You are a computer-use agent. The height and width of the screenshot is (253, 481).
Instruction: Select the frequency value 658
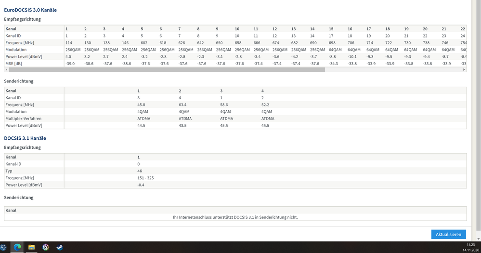(238, 43)
